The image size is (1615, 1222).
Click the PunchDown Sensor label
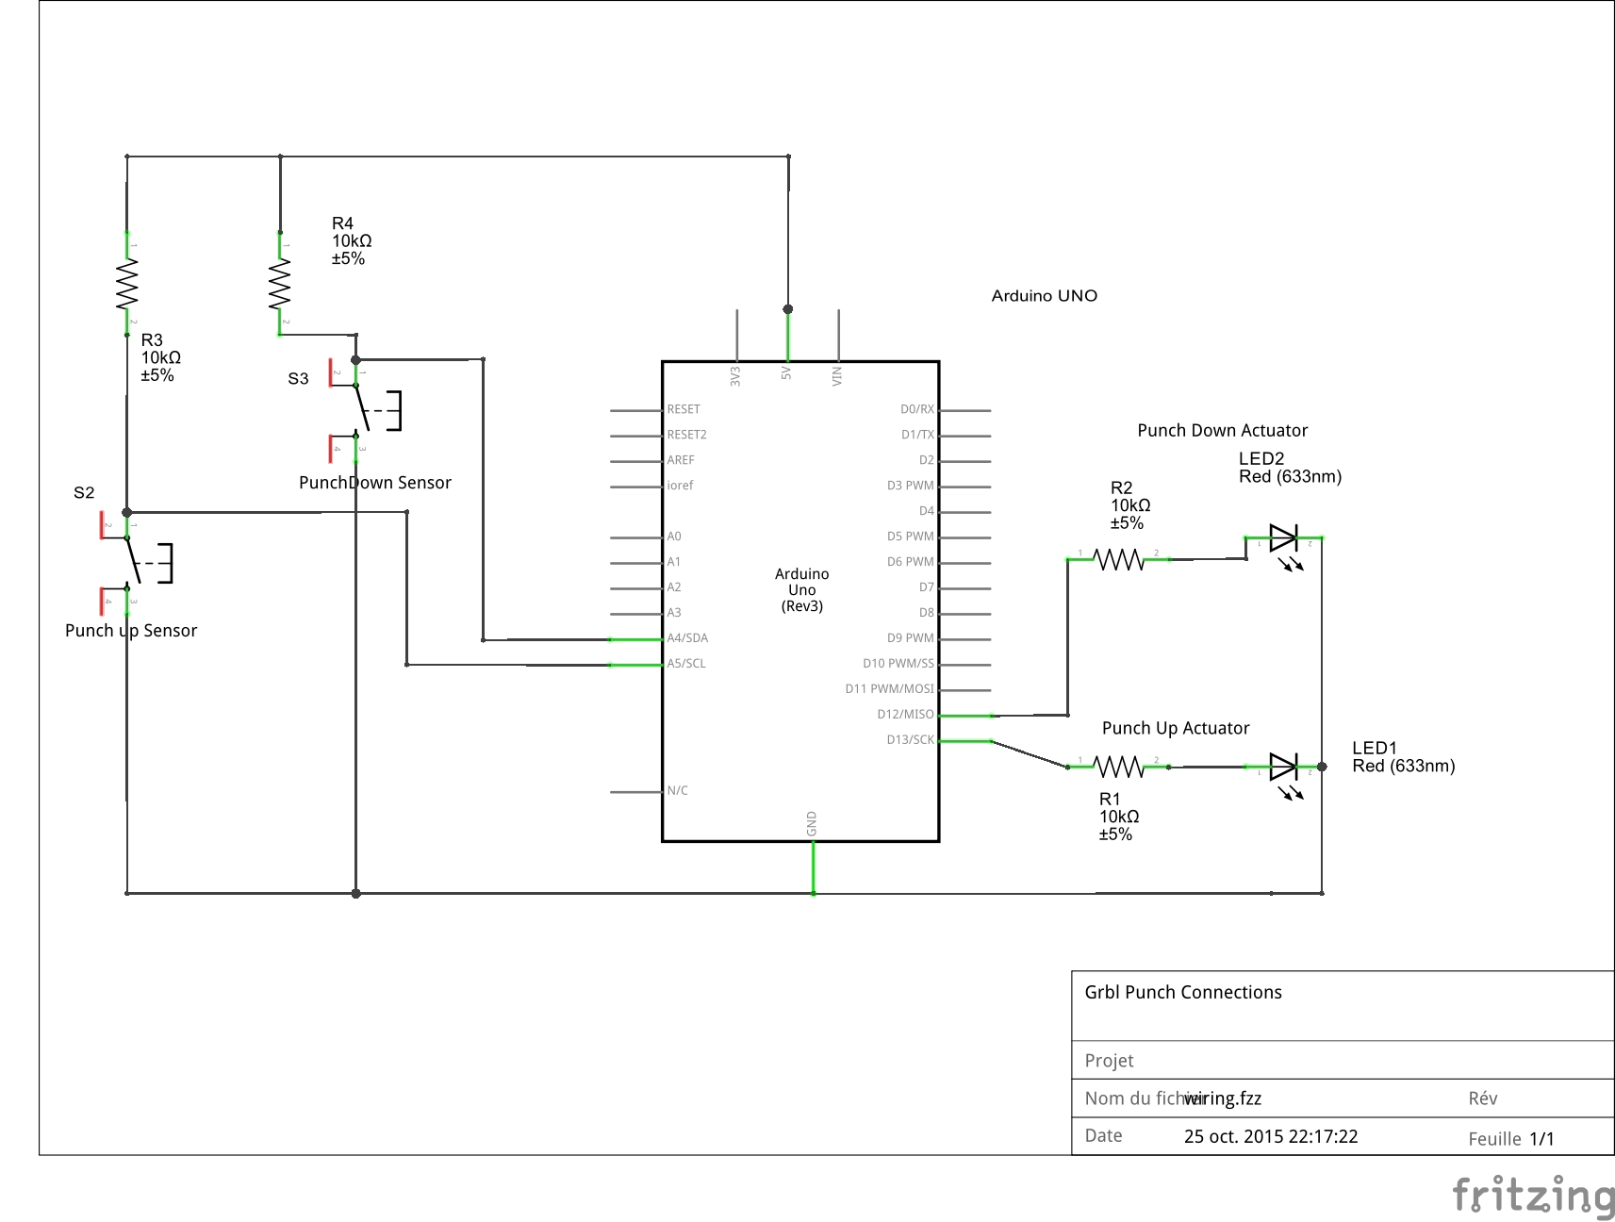pos(374,483)
